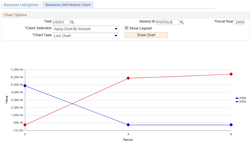Select the blue 2008 diamond marker at period 4
Viewport: 252px width, 143px height.
(x=128, y=125)
